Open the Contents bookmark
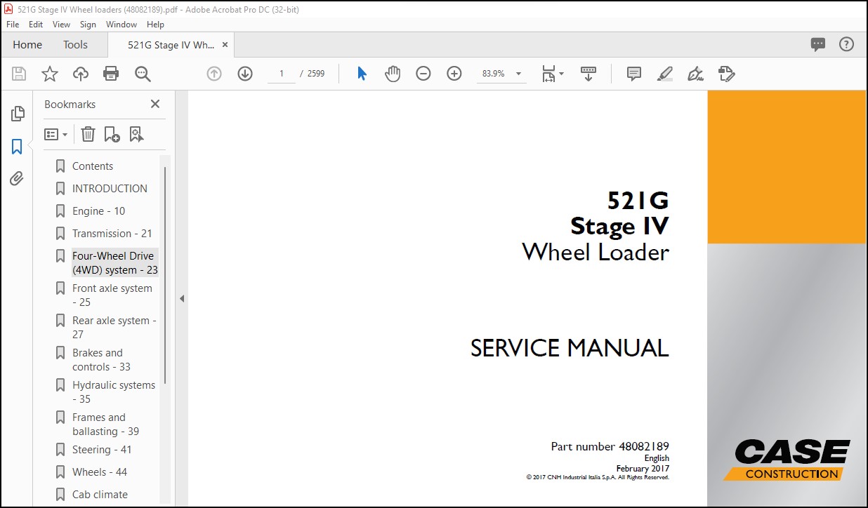Viewport: 868px width, 508px height. pos(93,166)
